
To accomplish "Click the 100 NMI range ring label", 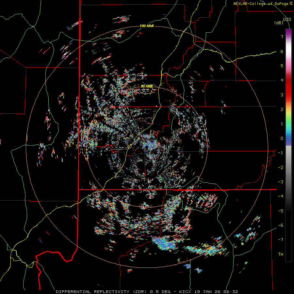I will 147,26.
